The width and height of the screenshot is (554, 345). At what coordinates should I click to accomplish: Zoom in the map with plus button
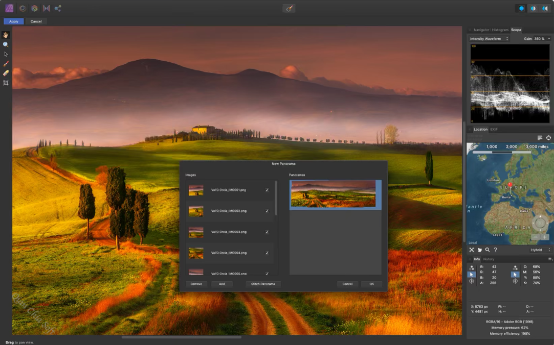[x=545, y=237]
